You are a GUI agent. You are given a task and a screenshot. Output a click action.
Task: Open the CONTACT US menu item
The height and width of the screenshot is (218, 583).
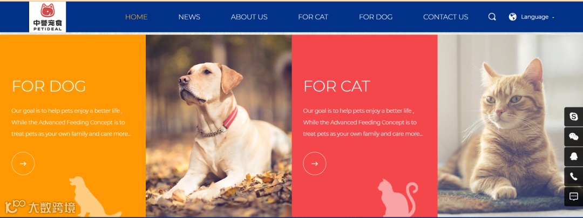click(x=446, y=17)
